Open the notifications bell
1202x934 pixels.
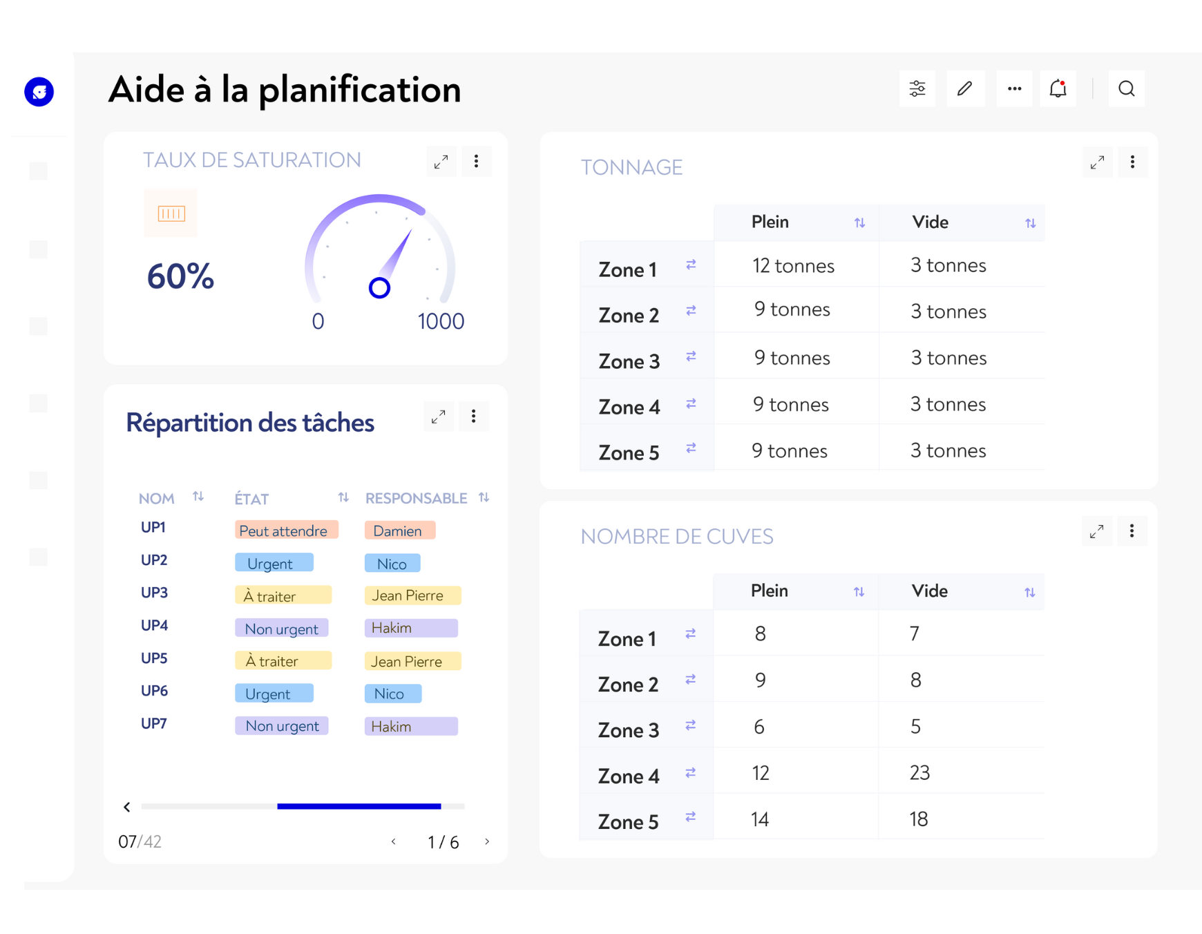point(1058,89)
